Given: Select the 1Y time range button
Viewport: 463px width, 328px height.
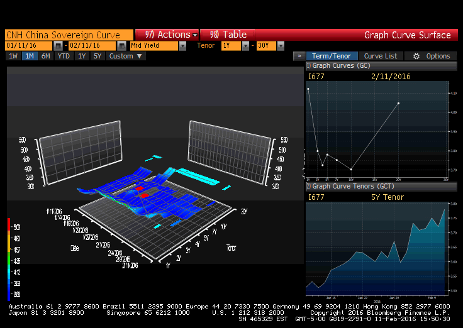Looking at the screenshot, I should 82,56.
